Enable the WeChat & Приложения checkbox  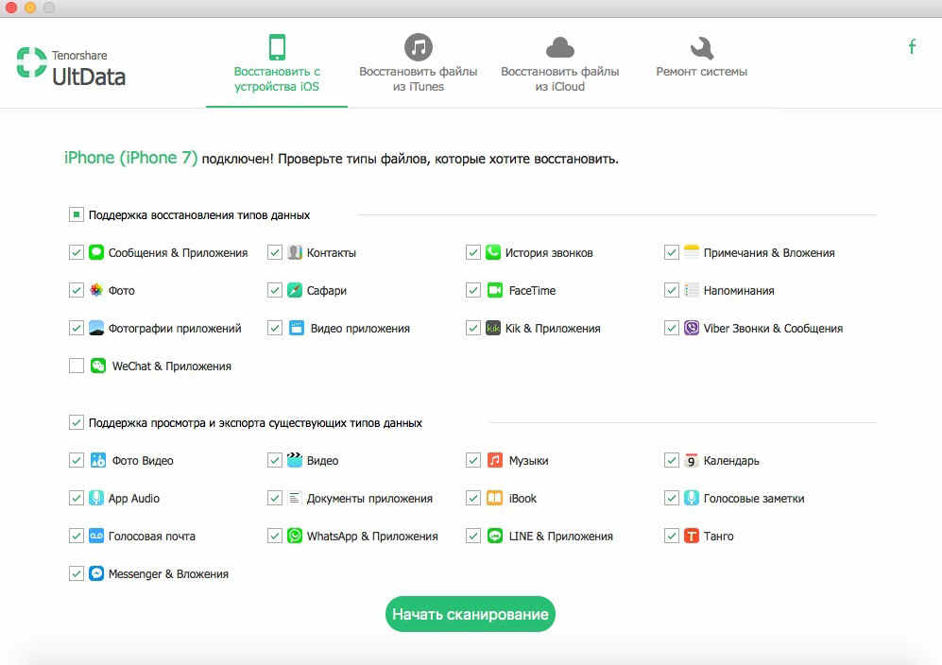click(x=77, y=367)
